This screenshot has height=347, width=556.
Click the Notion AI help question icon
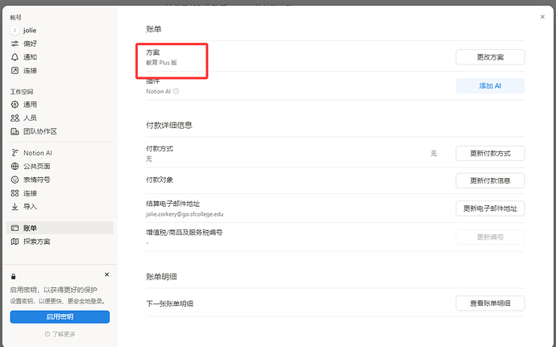pyautogui.click(x=176, y=91)
